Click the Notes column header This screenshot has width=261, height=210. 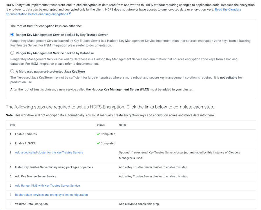pos(123,125)
